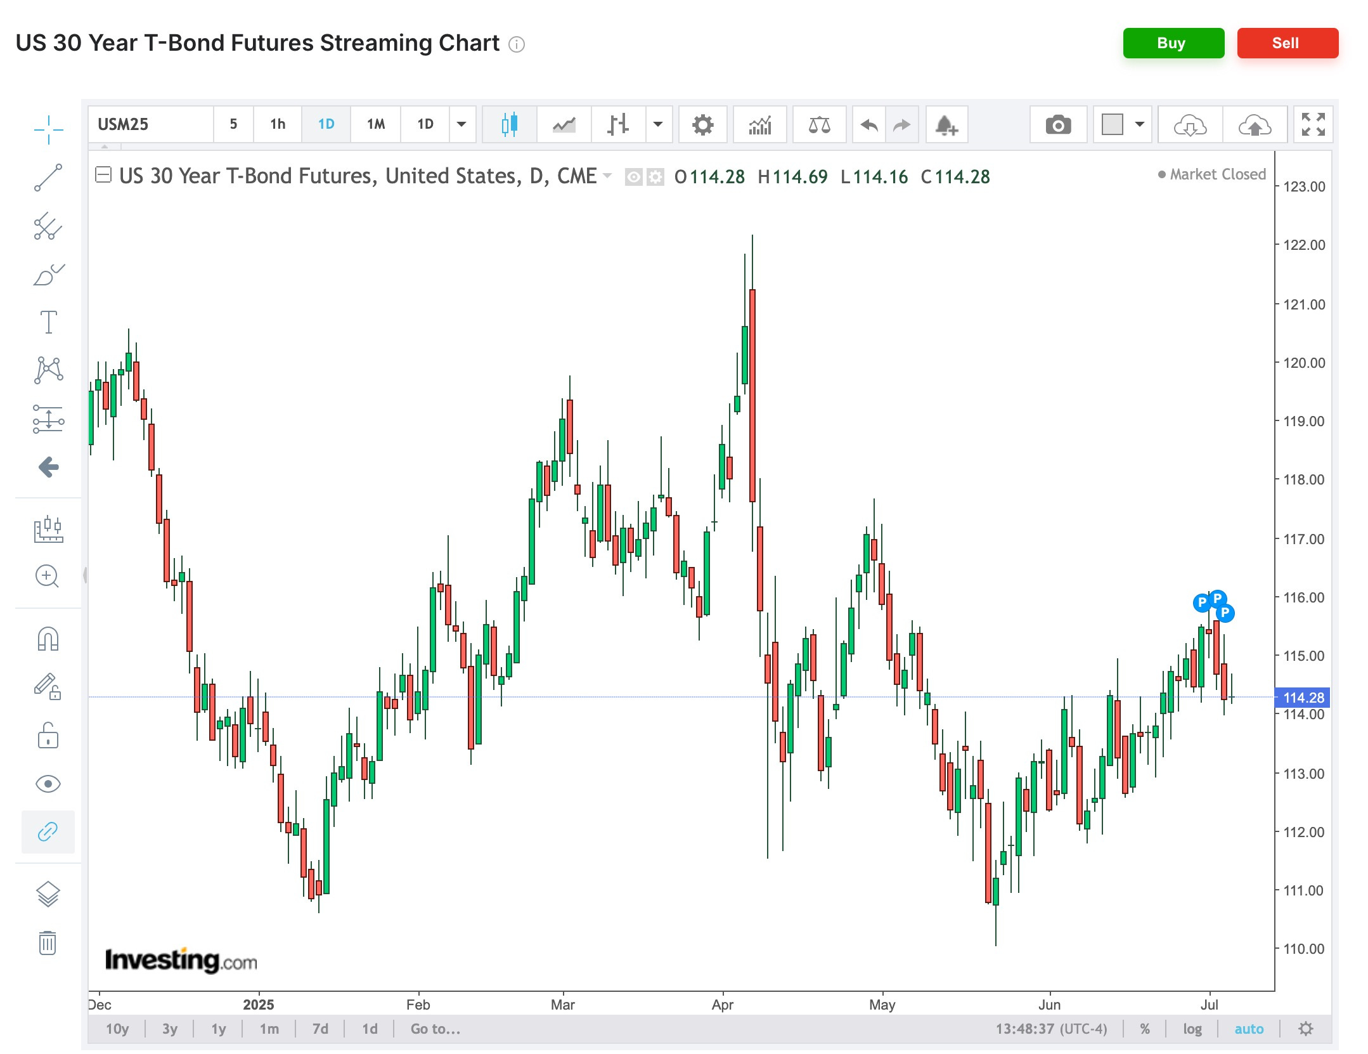
Task: Toggle fullscreen chart mode
Action: pos(1313,124)
